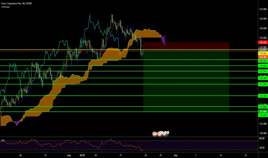Click the Sep label on time axis

pyautogui.click(x=175, y=155)
